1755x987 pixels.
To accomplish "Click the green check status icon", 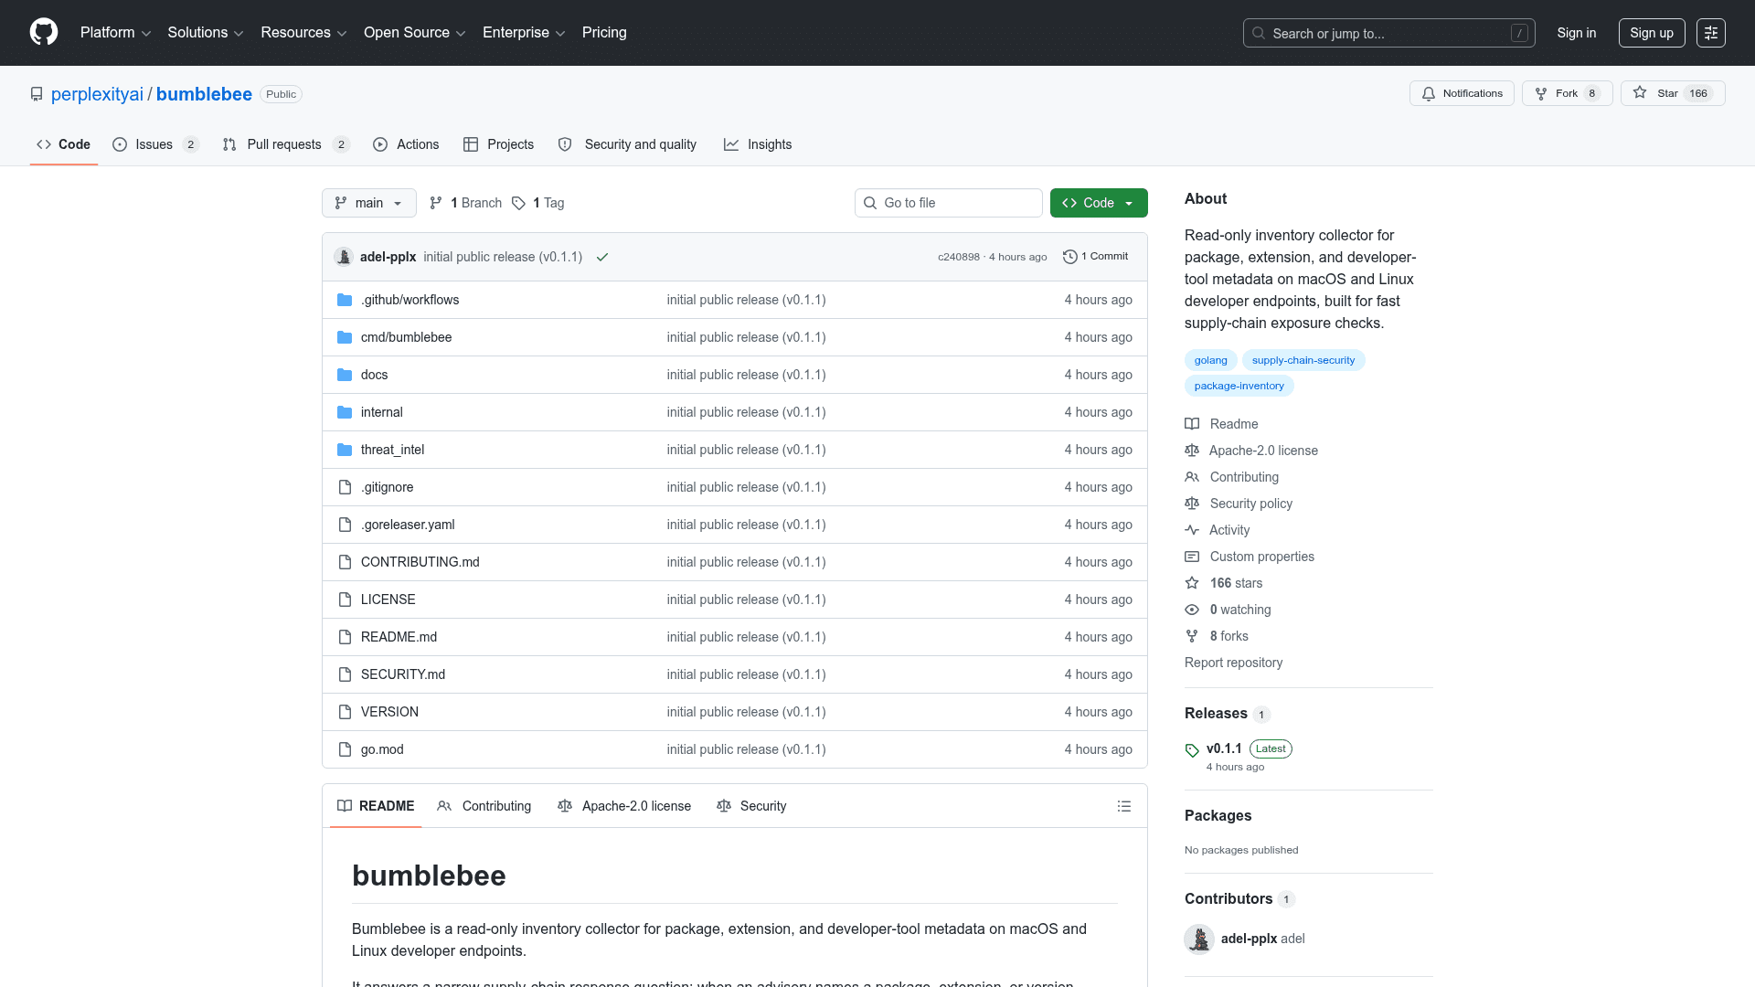I will pos(602,257).
